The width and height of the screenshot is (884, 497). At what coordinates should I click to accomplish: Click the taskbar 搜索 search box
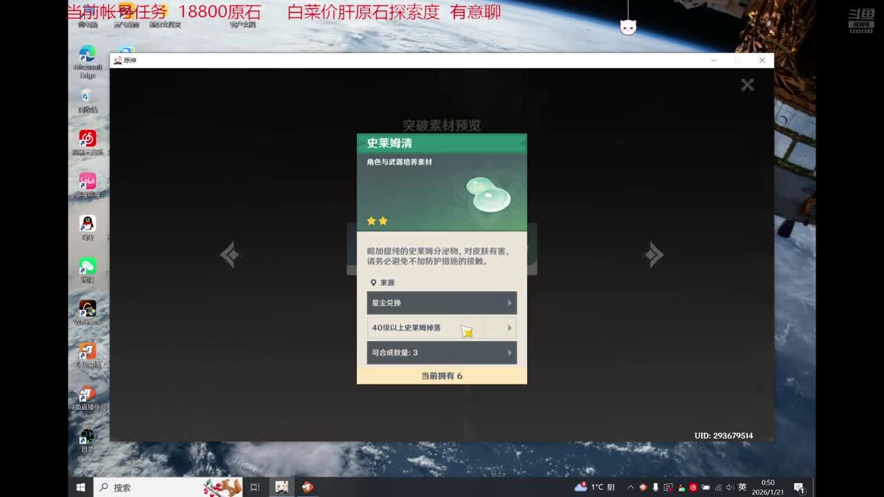click(x=167, y=487)
